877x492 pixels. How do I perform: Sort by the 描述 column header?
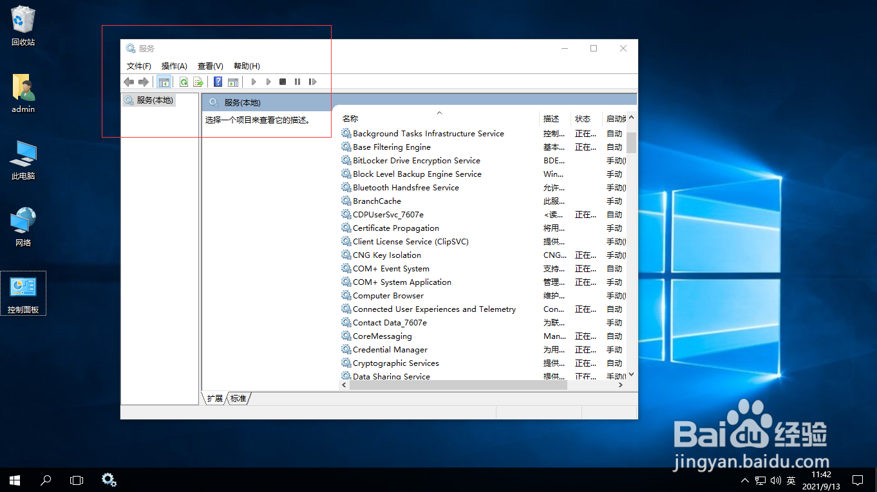(555, 119)
